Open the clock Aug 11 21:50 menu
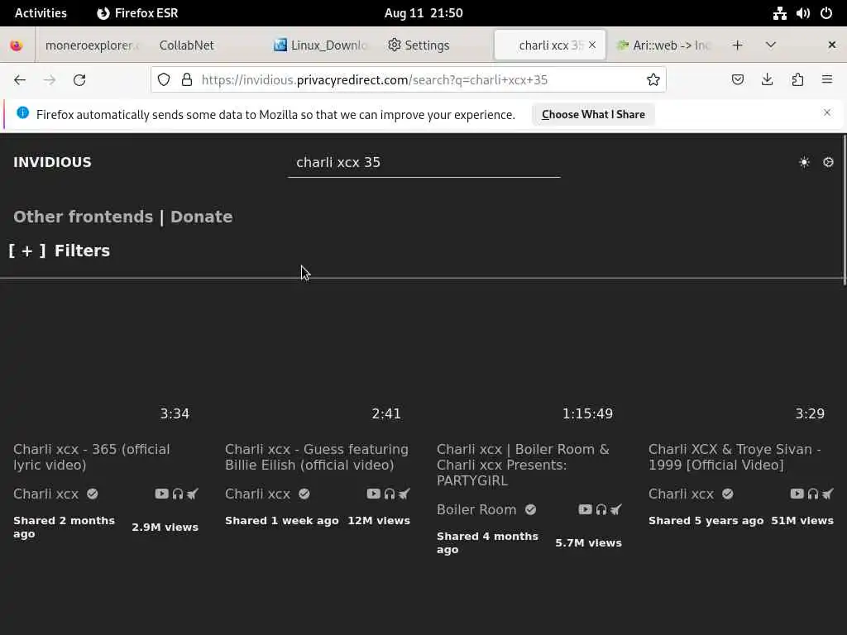Screen dimensions: 847x635 pos(423,13)
